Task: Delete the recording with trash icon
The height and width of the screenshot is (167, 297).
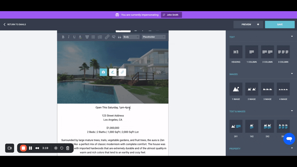Action: 68,148
